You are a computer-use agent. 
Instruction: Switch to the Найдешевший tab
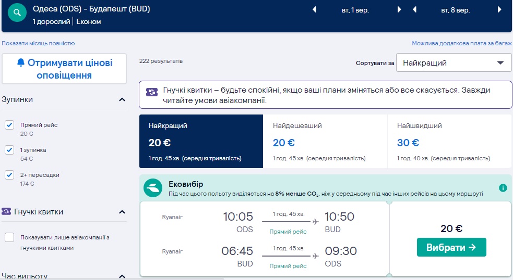(x=325, y=142)
